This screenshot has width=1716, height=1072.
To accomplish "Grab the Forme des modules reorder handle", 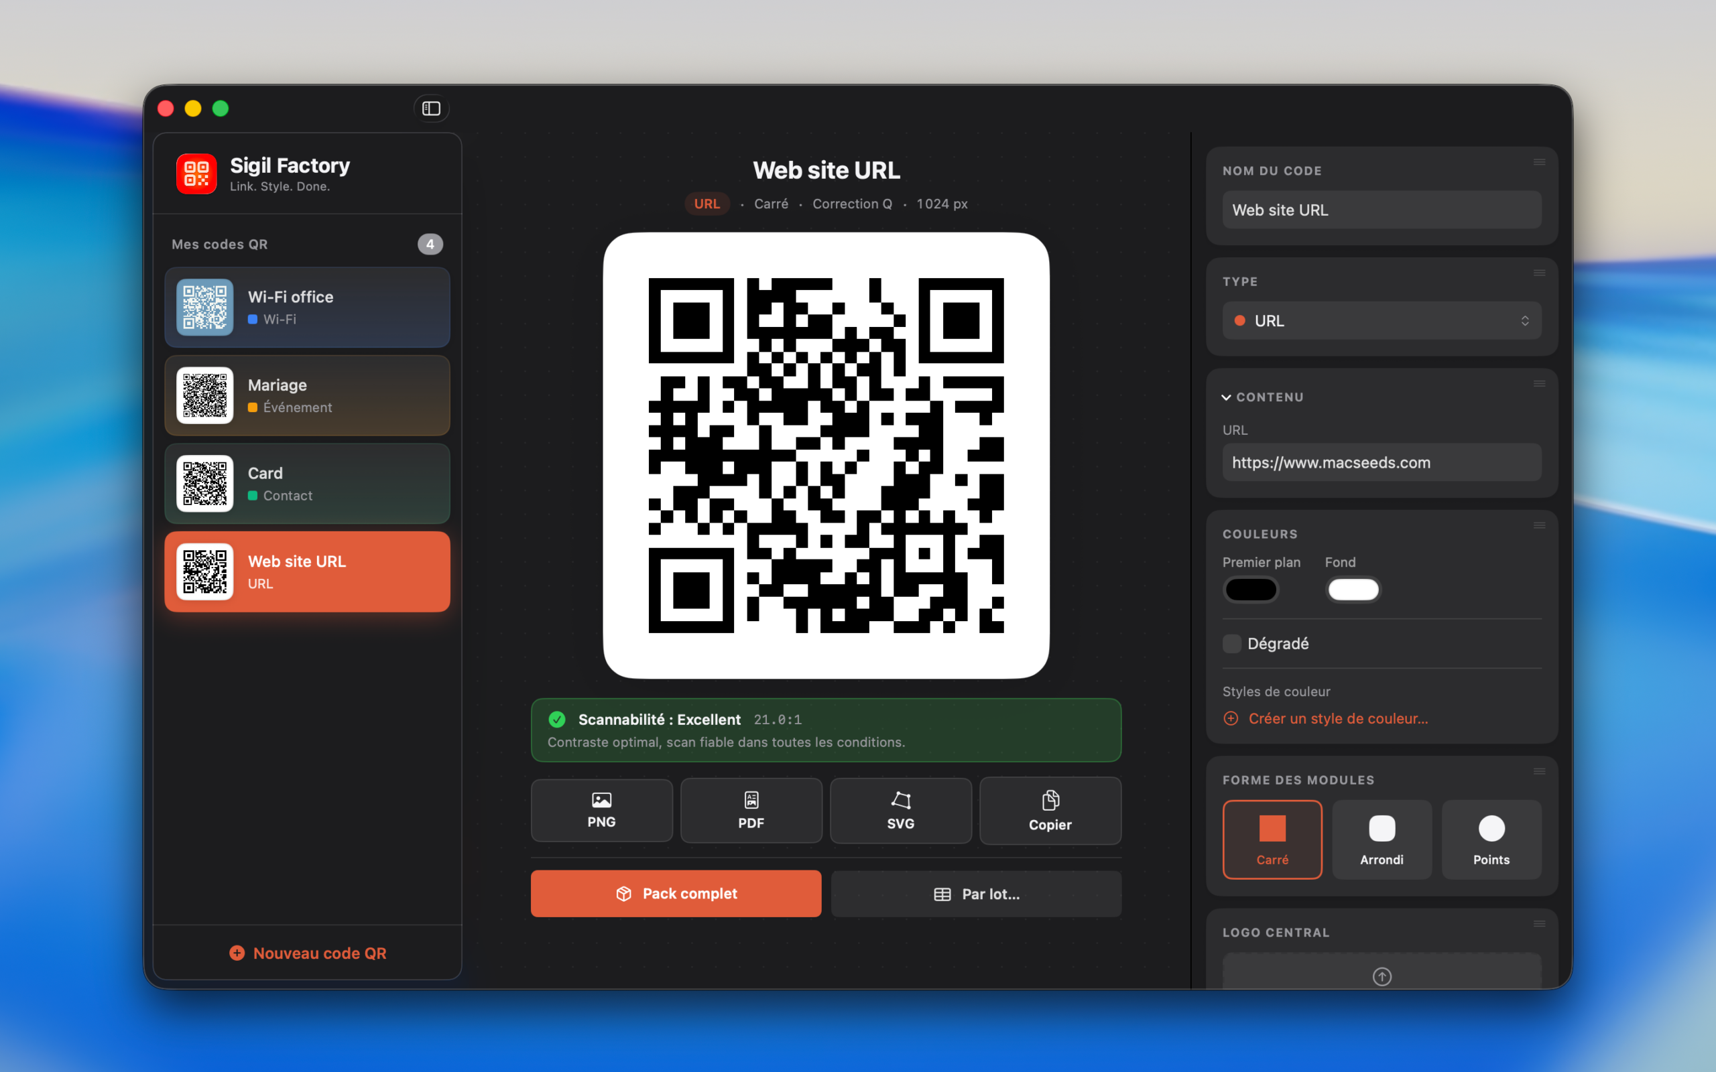I will (x=1539, y=771).
